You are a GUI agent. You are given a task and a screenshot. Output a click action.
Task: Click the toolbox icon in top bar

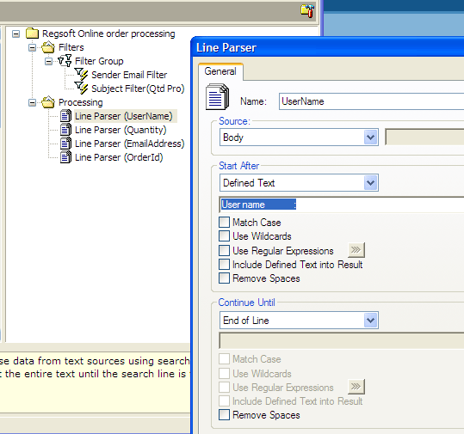click(x=307, y=11)
